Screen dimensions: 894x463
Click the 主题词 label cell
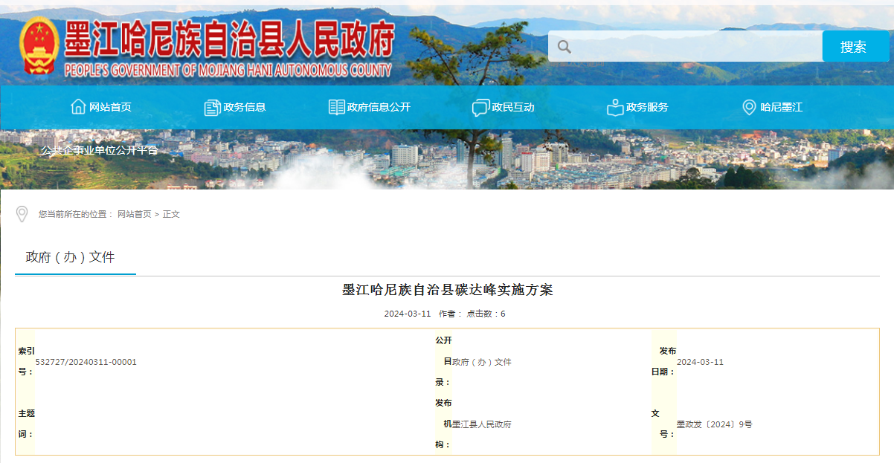(26, 424)
